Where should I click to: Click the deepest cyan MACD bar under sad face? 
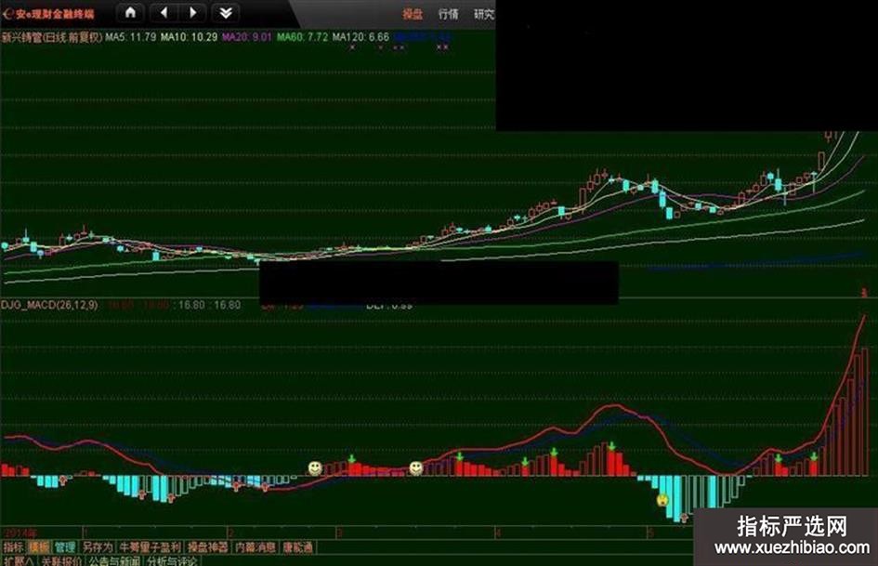[675, 498]
